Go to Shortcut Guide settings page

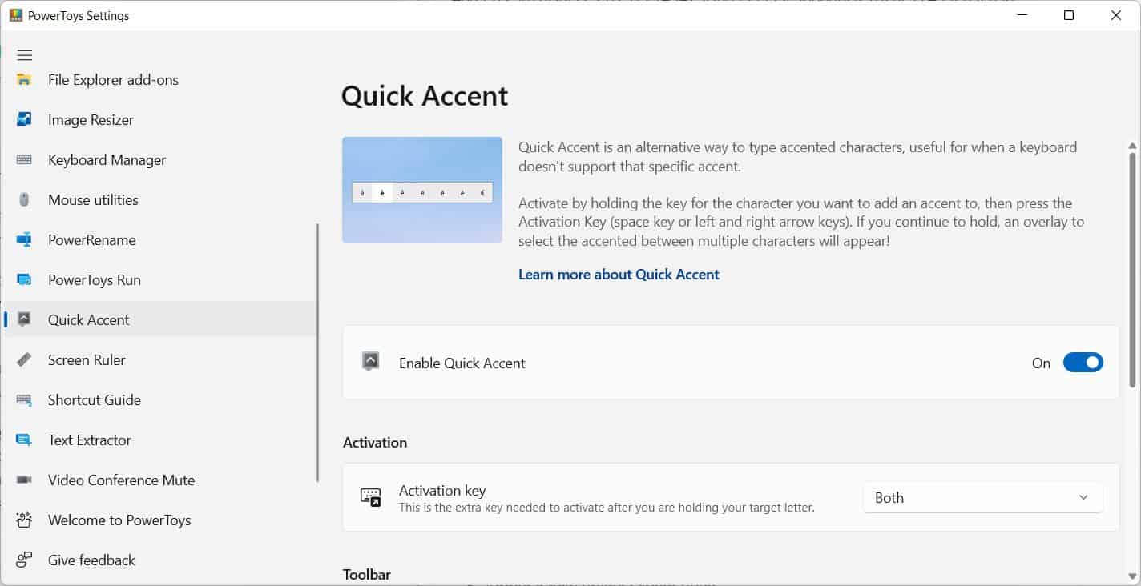pyautogui.click(x=94, y=400)
